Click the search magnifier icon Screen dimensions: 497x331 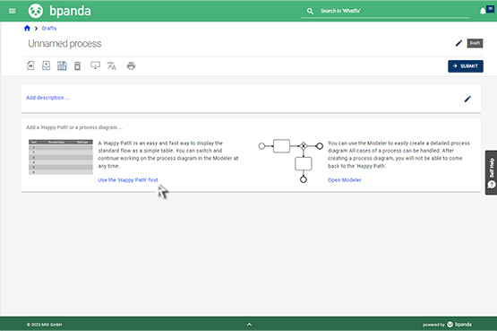(310, 11)
